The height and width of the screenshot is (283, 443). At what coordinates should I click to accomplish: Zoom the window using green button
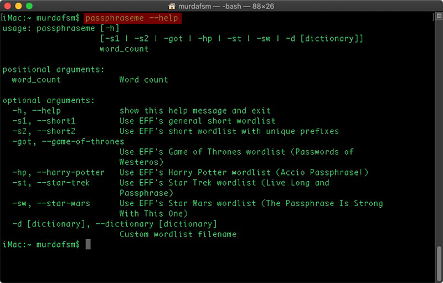click(29, 6)
